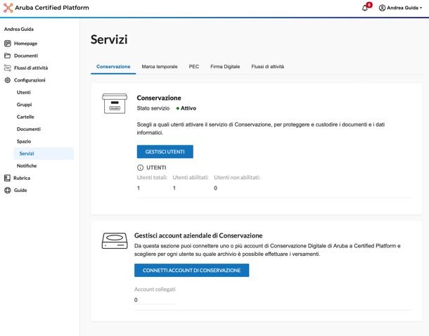Open Notifiche under Configurazioni
Viewport: 429px width, 336px height.
(27, 166)
